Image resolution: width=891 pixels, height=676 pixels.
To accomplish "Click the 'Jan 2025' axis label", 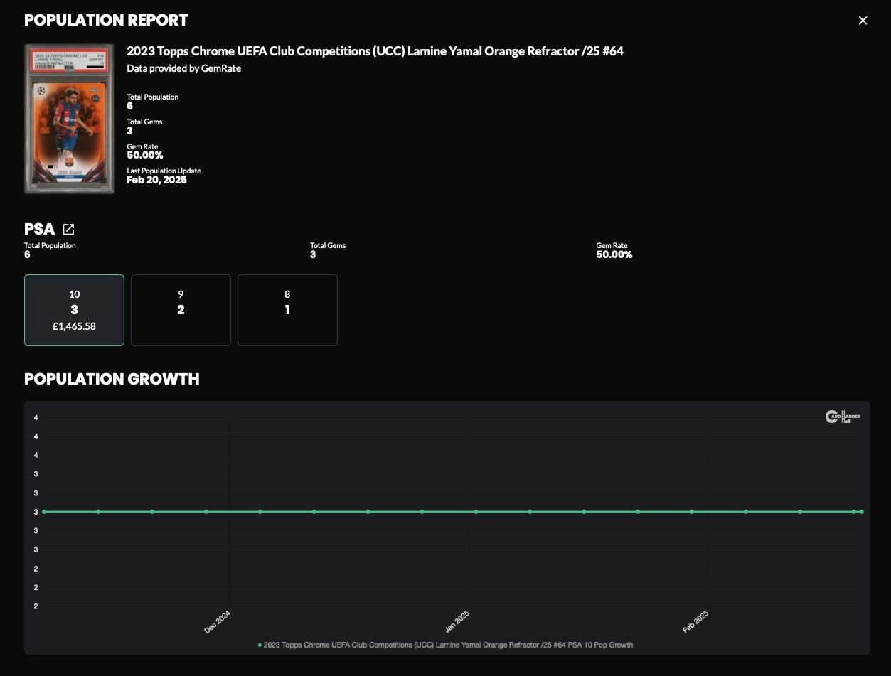I will 457,621.
